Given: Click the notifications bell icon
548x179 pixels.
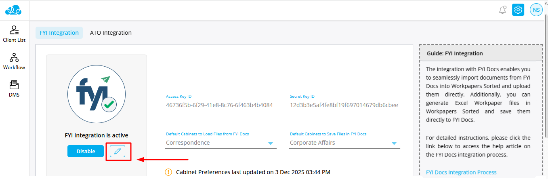Looking at the screenshot, I should (x=502, y=10).
